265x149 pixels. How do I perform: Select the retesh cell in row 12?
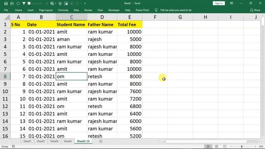(x=102, y=106)
